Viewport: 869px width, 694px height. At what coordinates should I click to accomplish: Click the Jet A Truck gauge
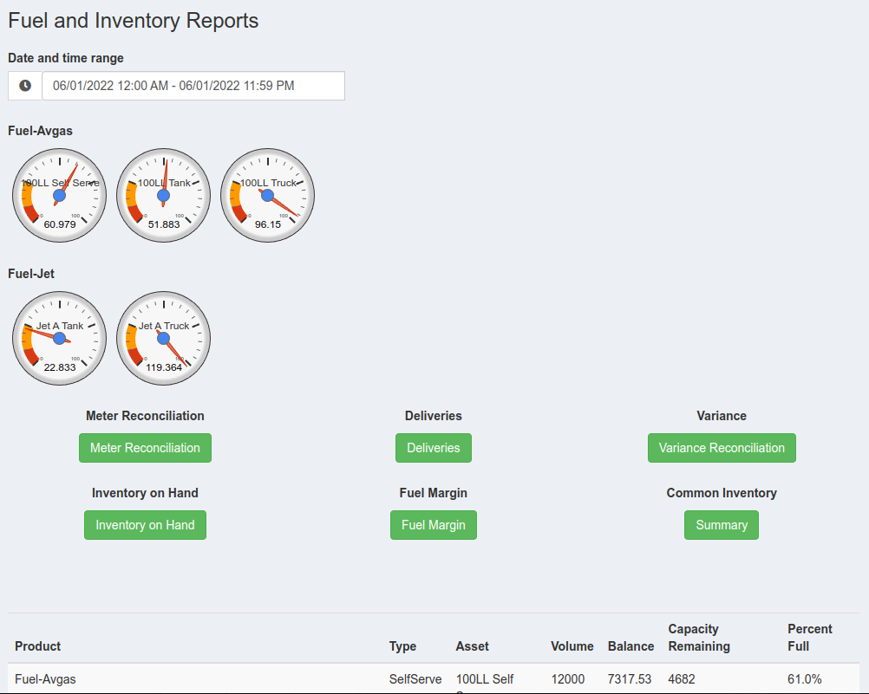[x=163, y=339]
